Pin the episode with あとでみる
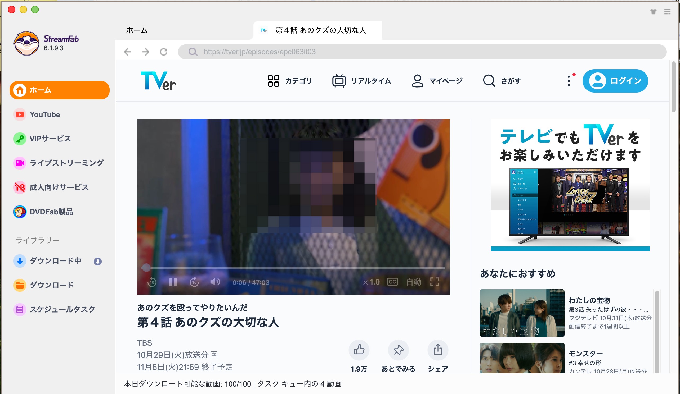680x394 pixels. 398,350
